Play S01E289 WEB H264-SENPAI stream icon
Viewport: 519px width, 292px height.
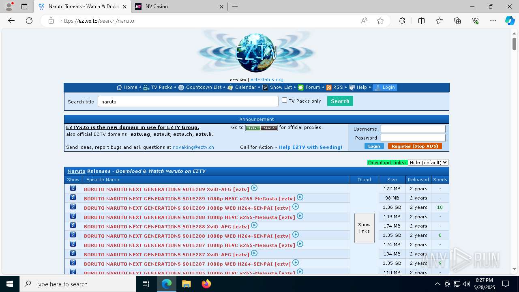(296, 206)
